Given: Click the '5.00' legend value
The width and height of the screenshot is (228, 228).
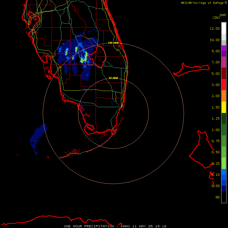Looking at the screenshot, I should coord(216,73).
